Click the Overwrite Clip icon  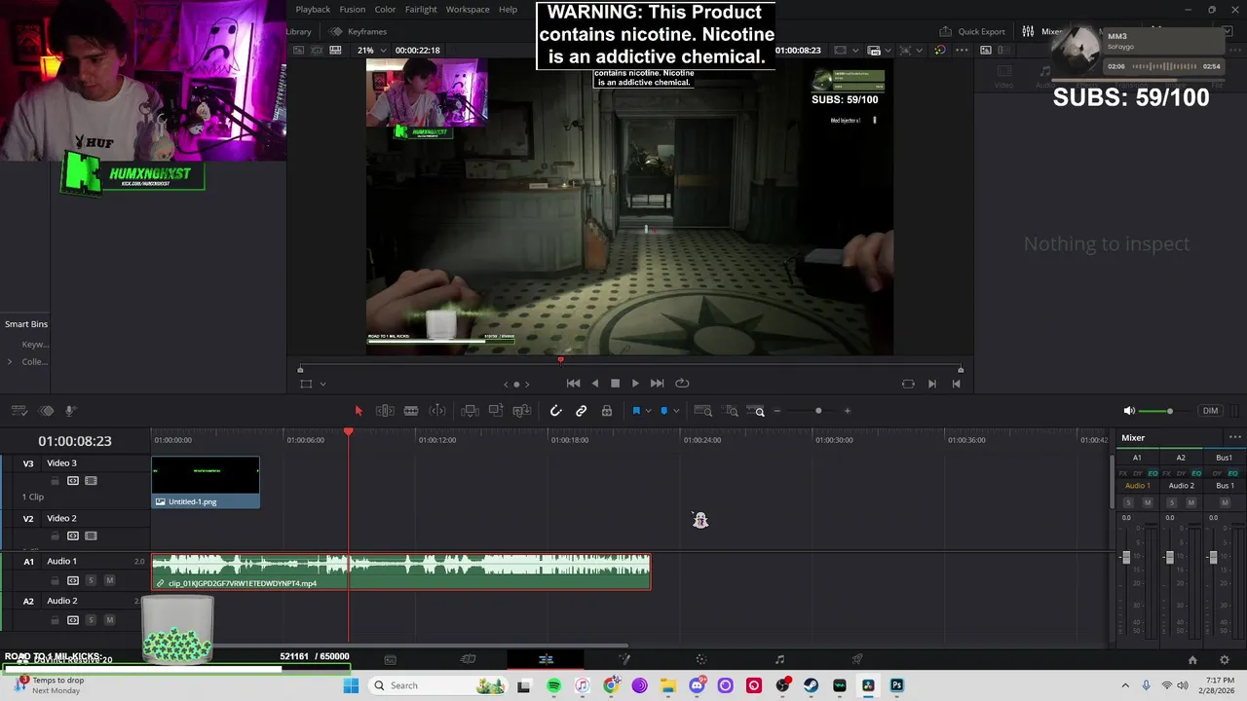[496, 411]
